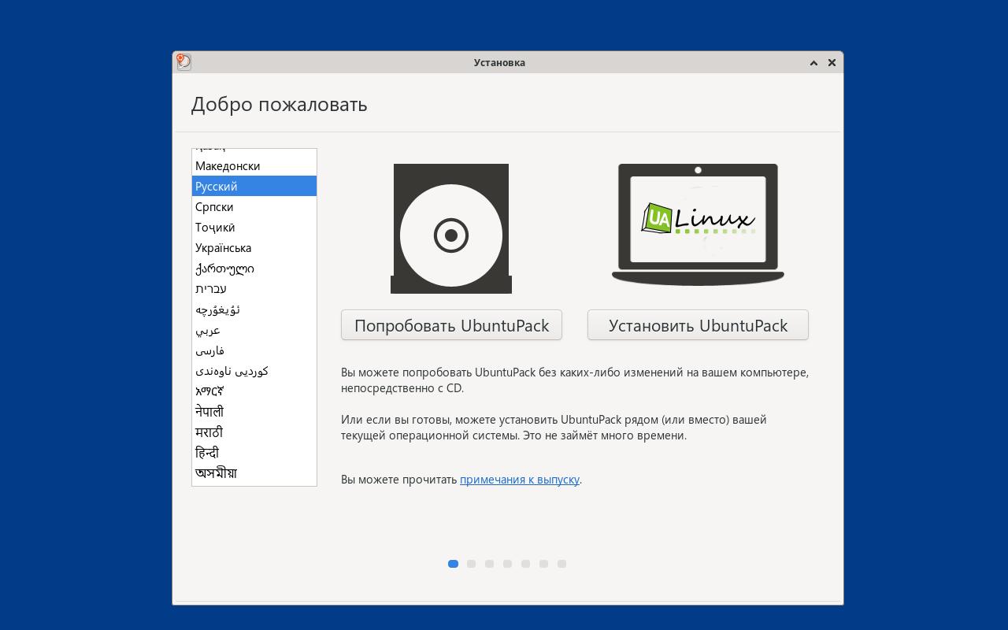Select नेपाली in the language list

254,412
